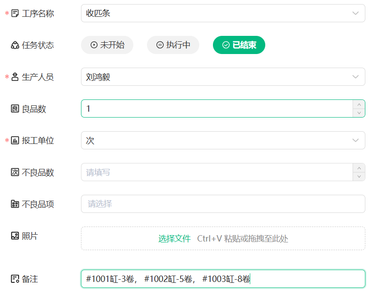Viewport: 374px width, 296px height.
Task: Set task status to 执行中
Action: pyautogui.click(x=173, y=45)
